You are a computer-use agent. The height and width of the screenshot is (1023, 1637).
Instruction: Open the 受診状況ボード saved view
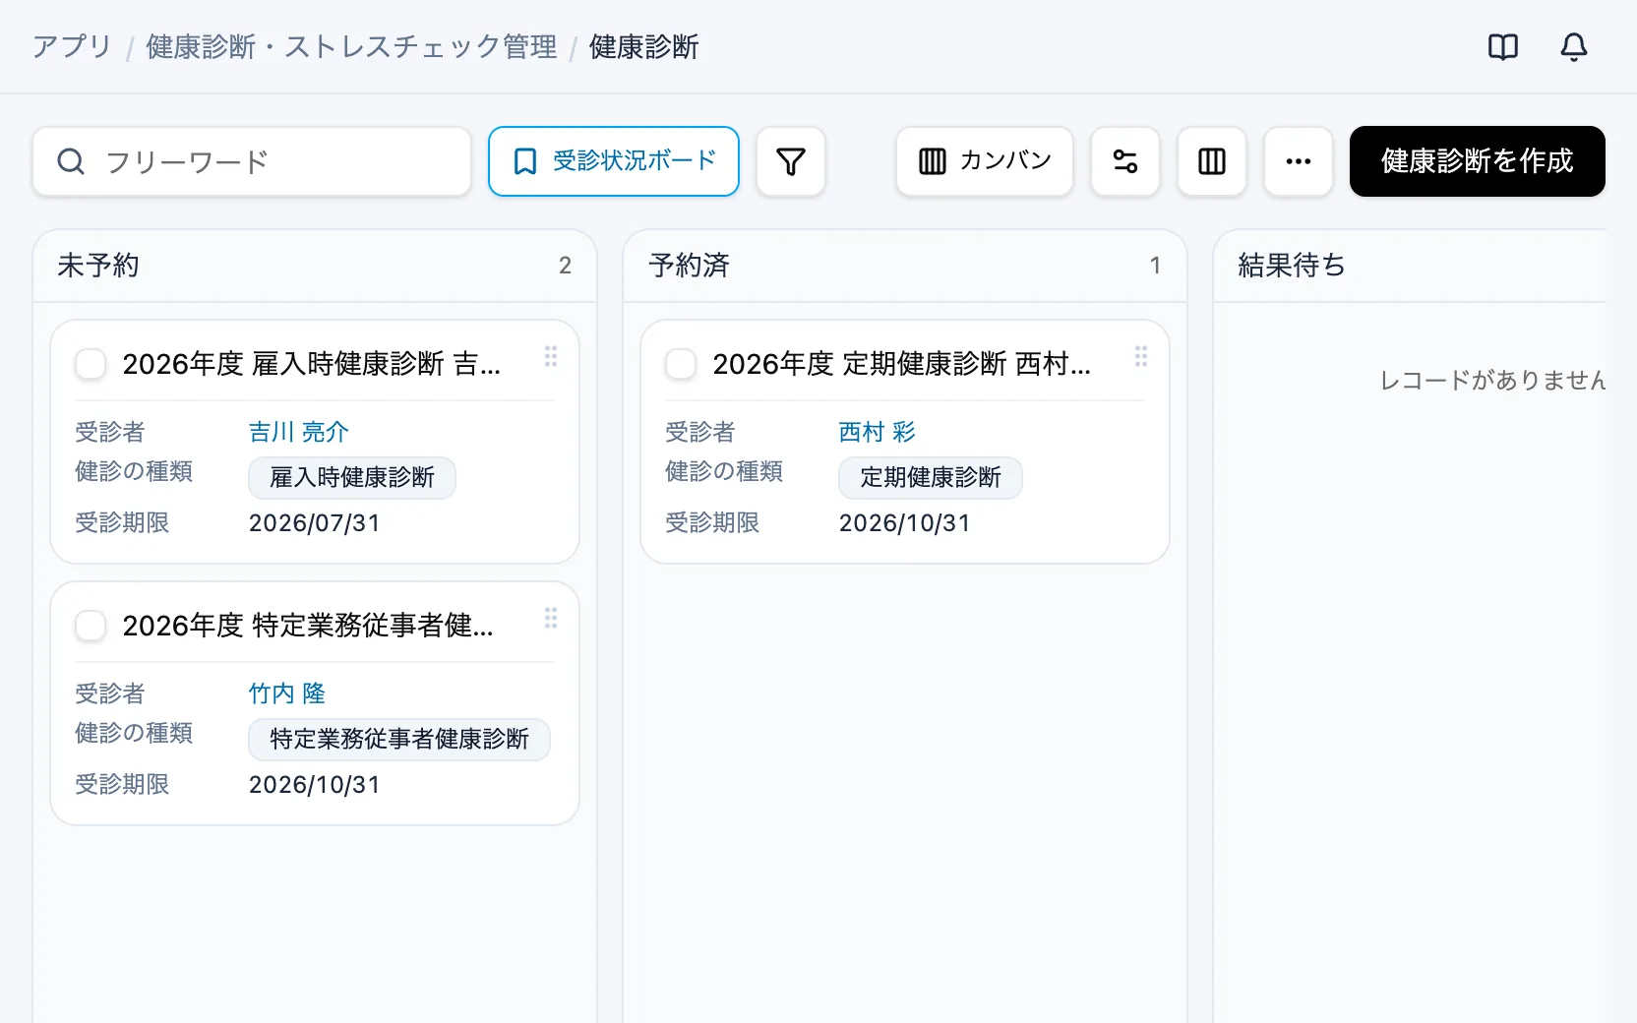tap(614, 161)
